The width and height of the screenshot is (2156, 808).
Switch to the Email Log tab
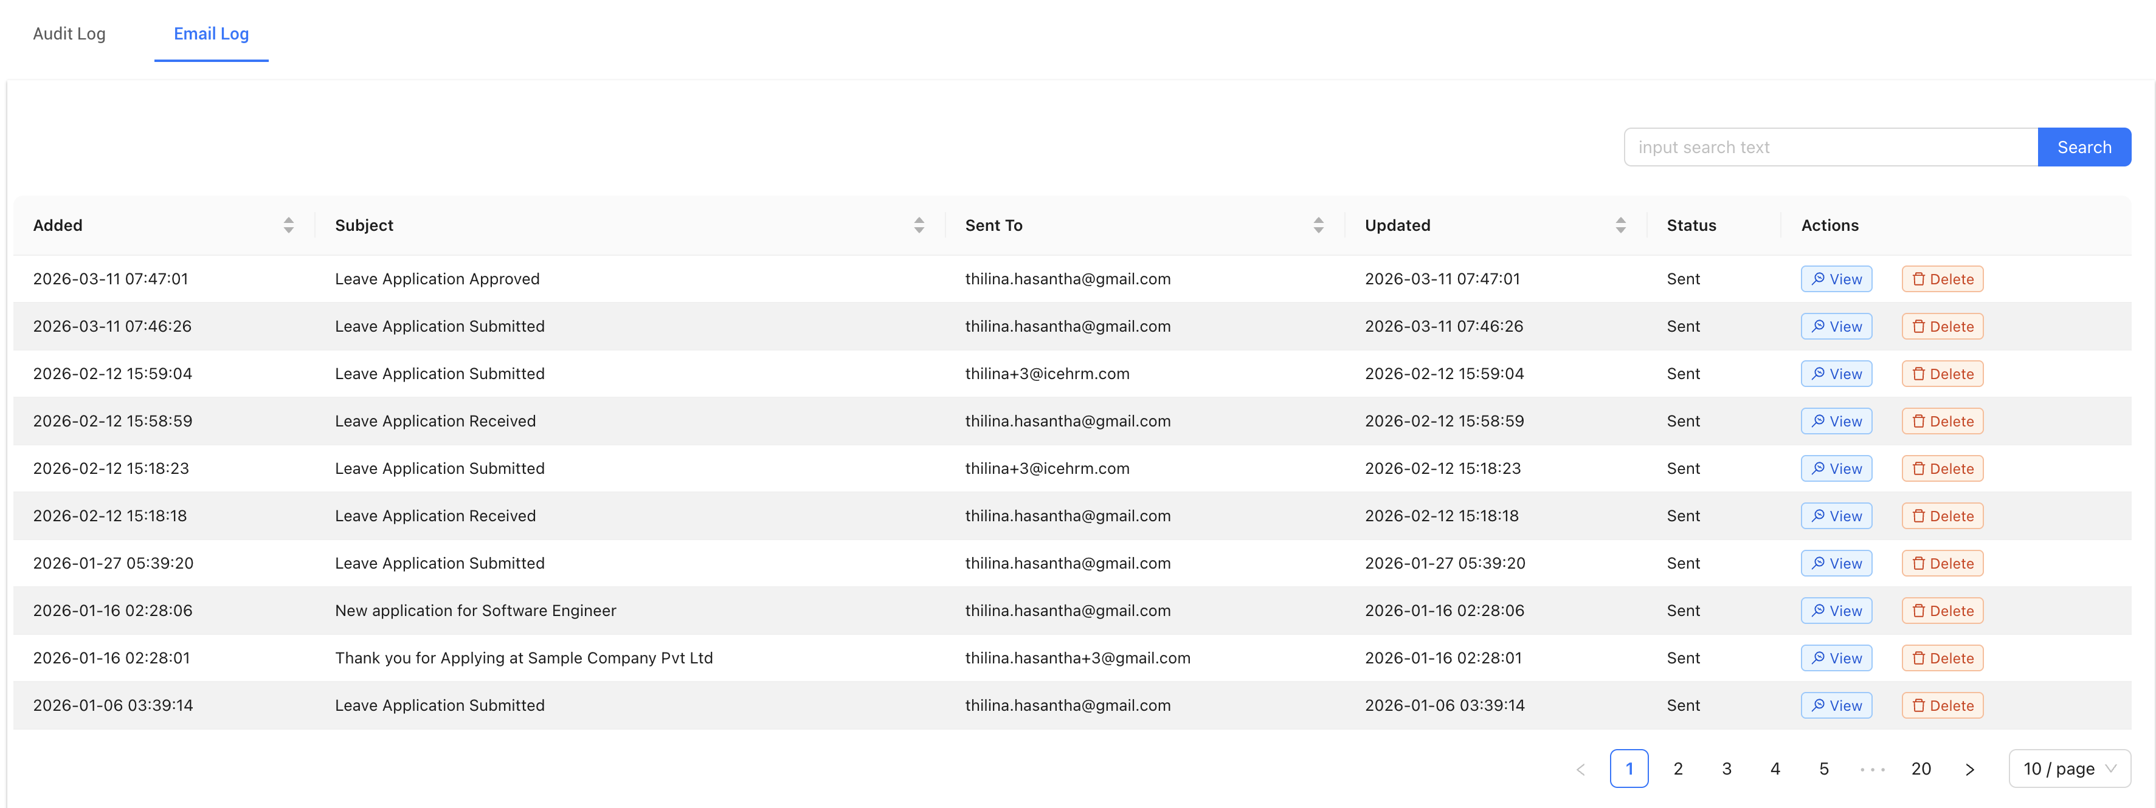(x=211, y=33)
